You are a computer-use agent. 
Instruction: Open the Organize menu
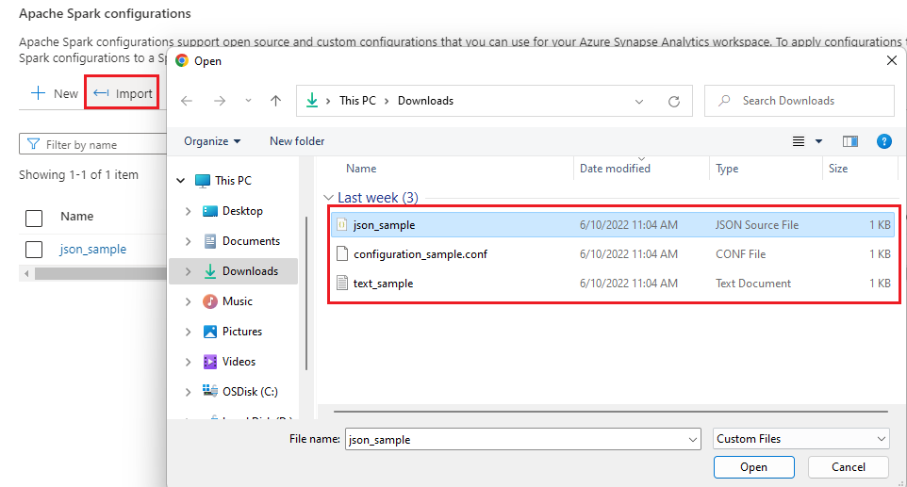click(212, 141)
